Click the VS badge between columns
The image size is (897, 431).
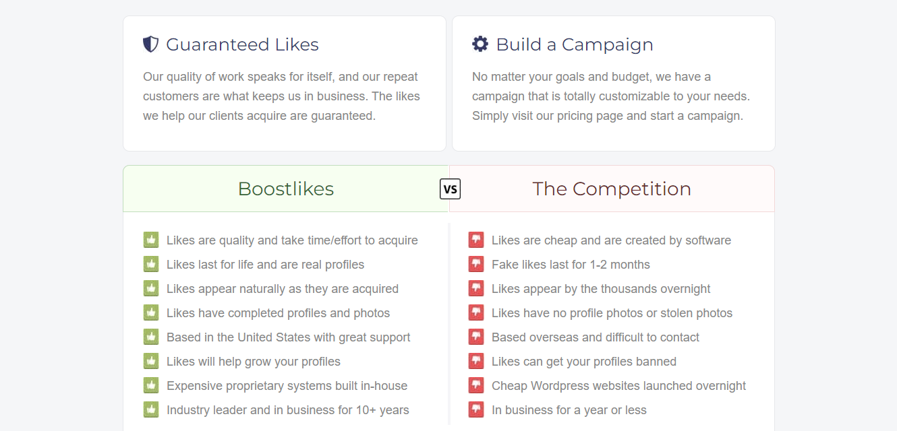(x=450, y=189)
